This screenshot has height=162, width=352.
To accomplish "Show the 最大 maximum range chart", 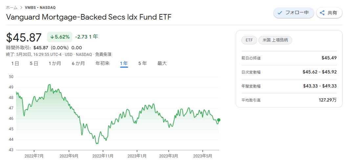I will (162, 63).
